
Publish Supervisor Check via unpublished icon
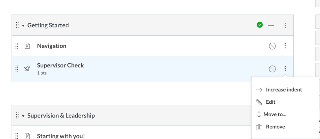click(x=272, y=69)
